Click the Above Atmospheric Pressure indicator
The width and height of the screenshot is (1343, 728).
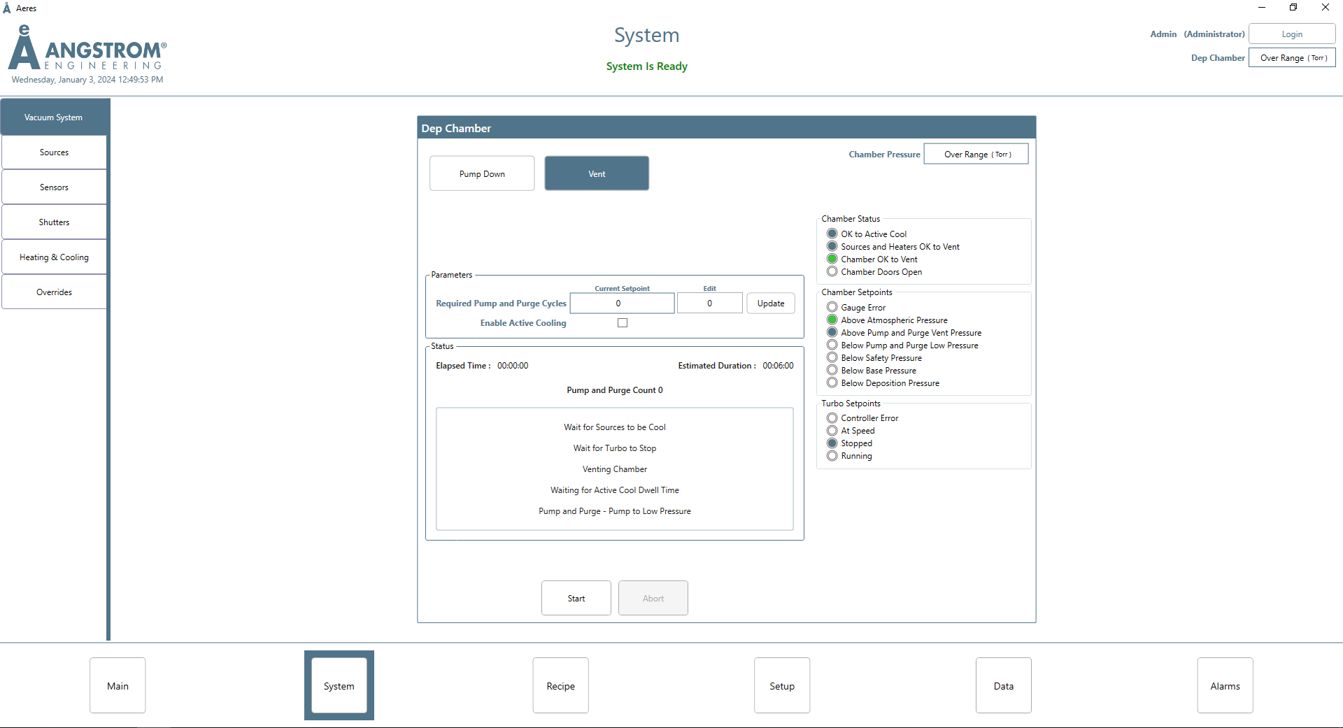click(832, 320)
